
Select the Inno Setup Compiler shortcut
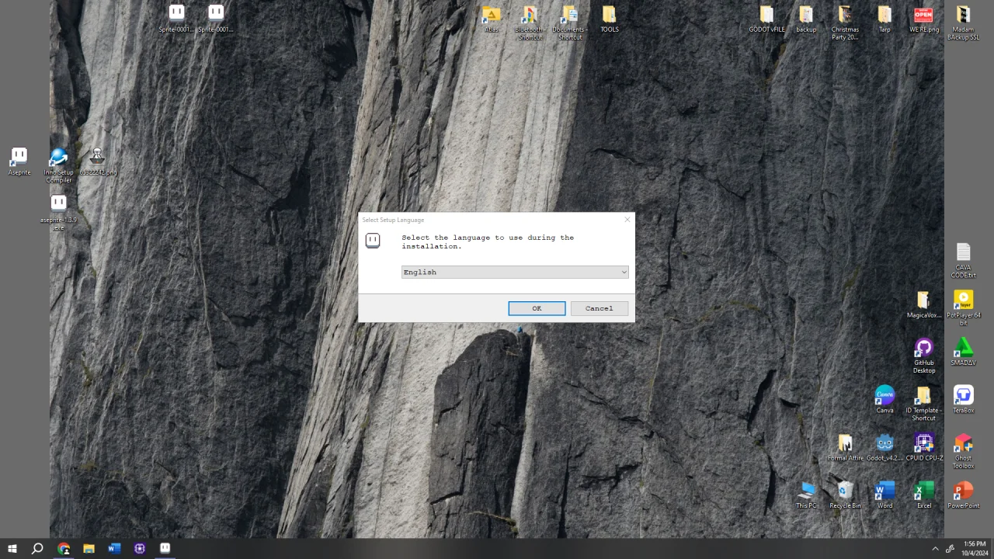[58, 165]
